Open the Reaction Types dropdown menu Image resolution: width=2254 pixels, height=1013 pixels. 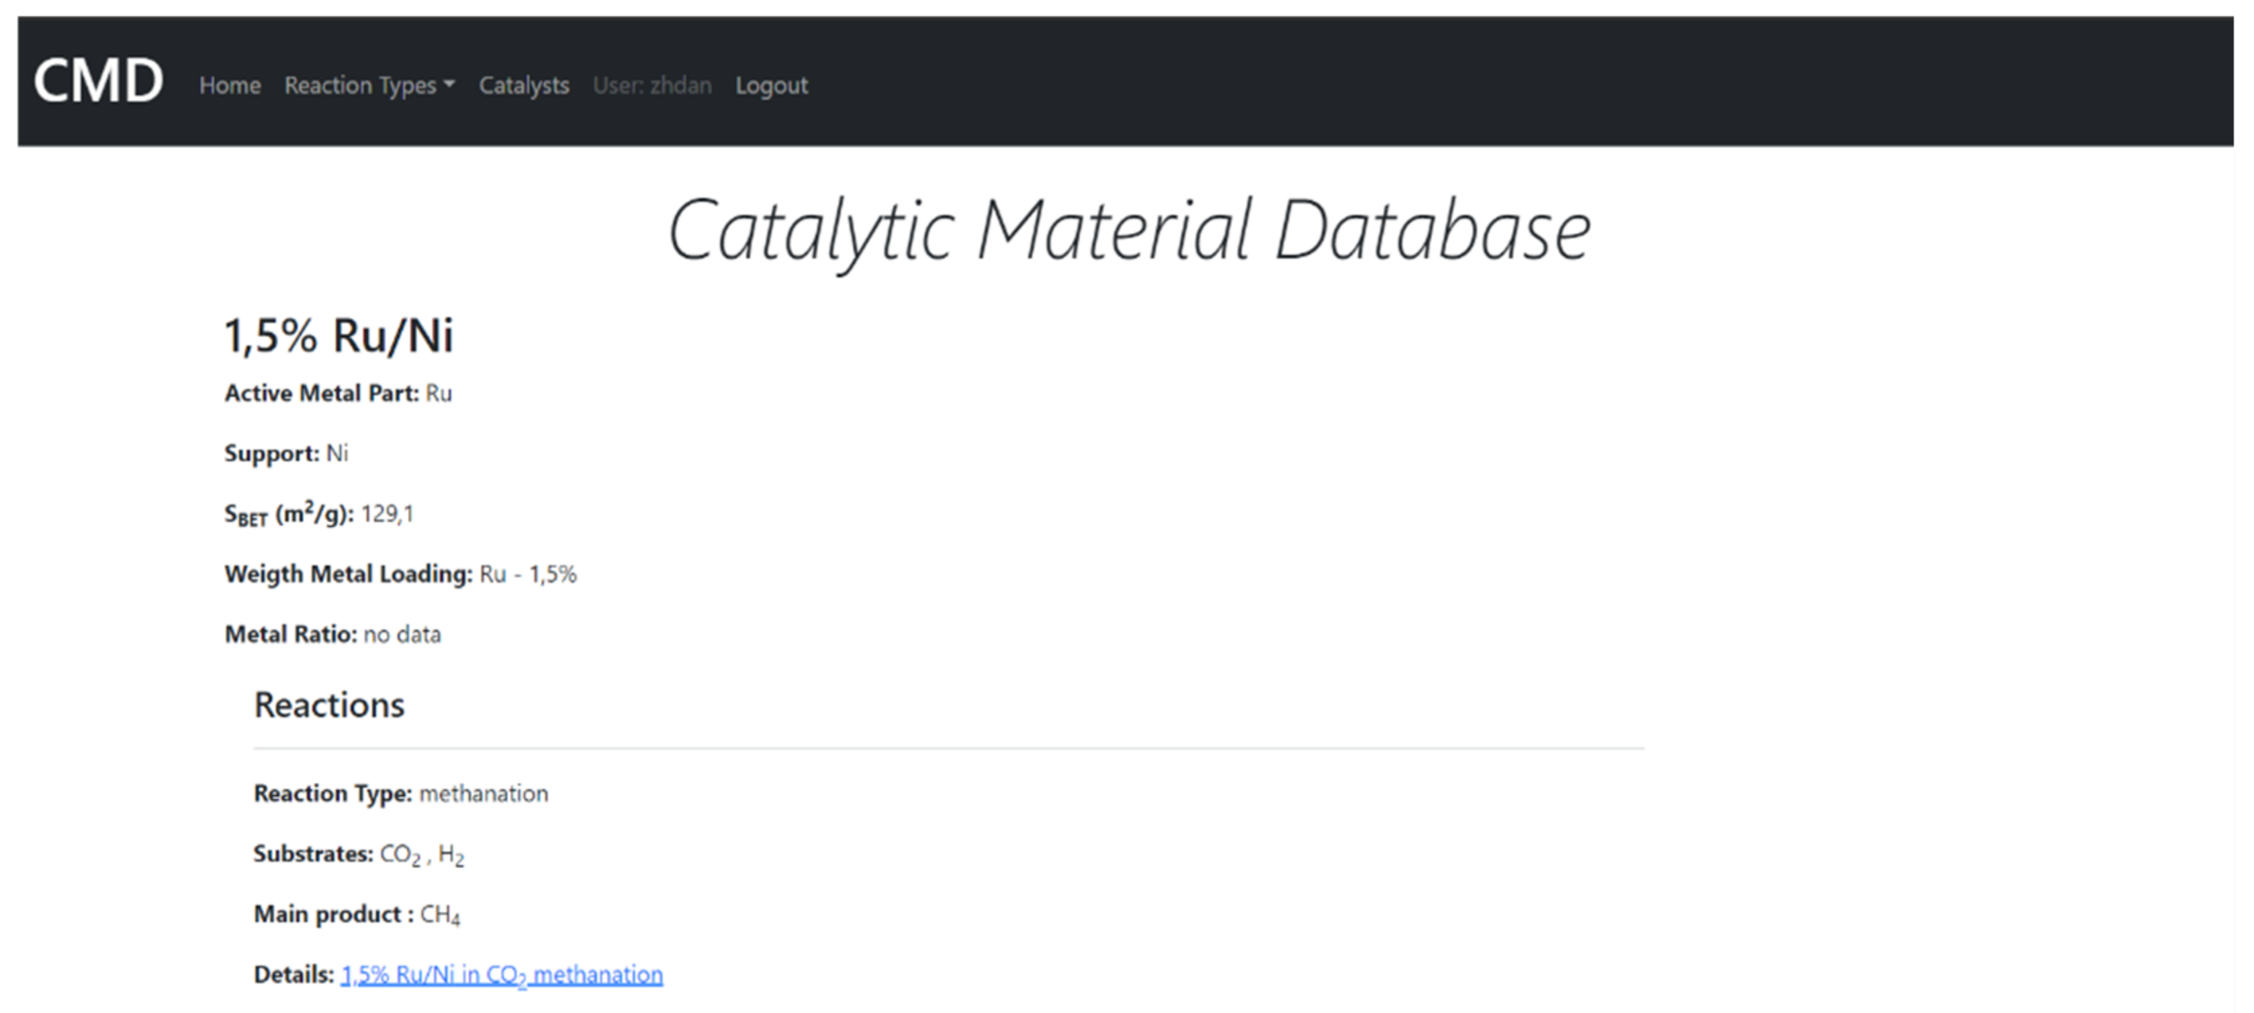pos(368,86)
